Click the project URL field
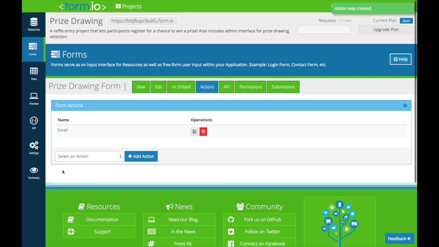The width and height of the screenshot is (439, 247). pos(142,21)
